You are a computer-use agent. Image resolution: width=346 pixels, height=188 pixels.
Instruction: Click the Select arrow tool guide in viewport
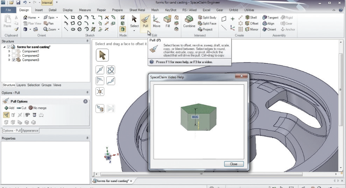coord(102,55)
